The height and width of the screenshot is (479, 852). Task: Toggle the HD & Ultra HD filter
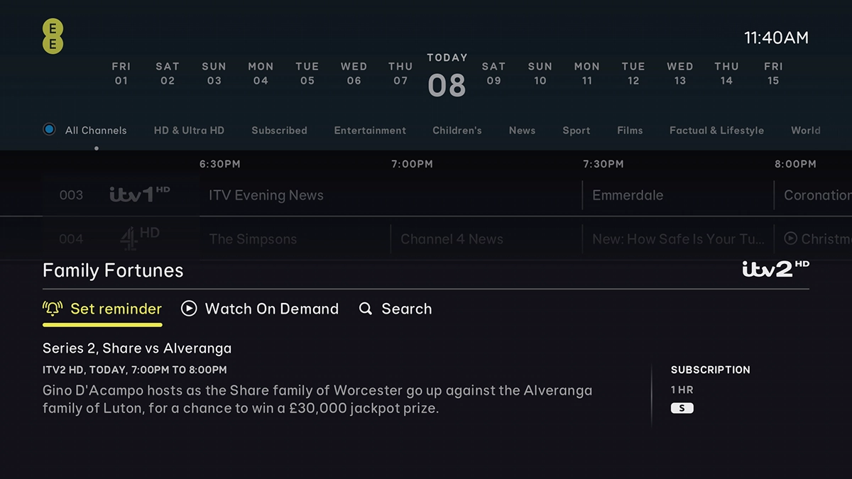click(x=189, y=131)
